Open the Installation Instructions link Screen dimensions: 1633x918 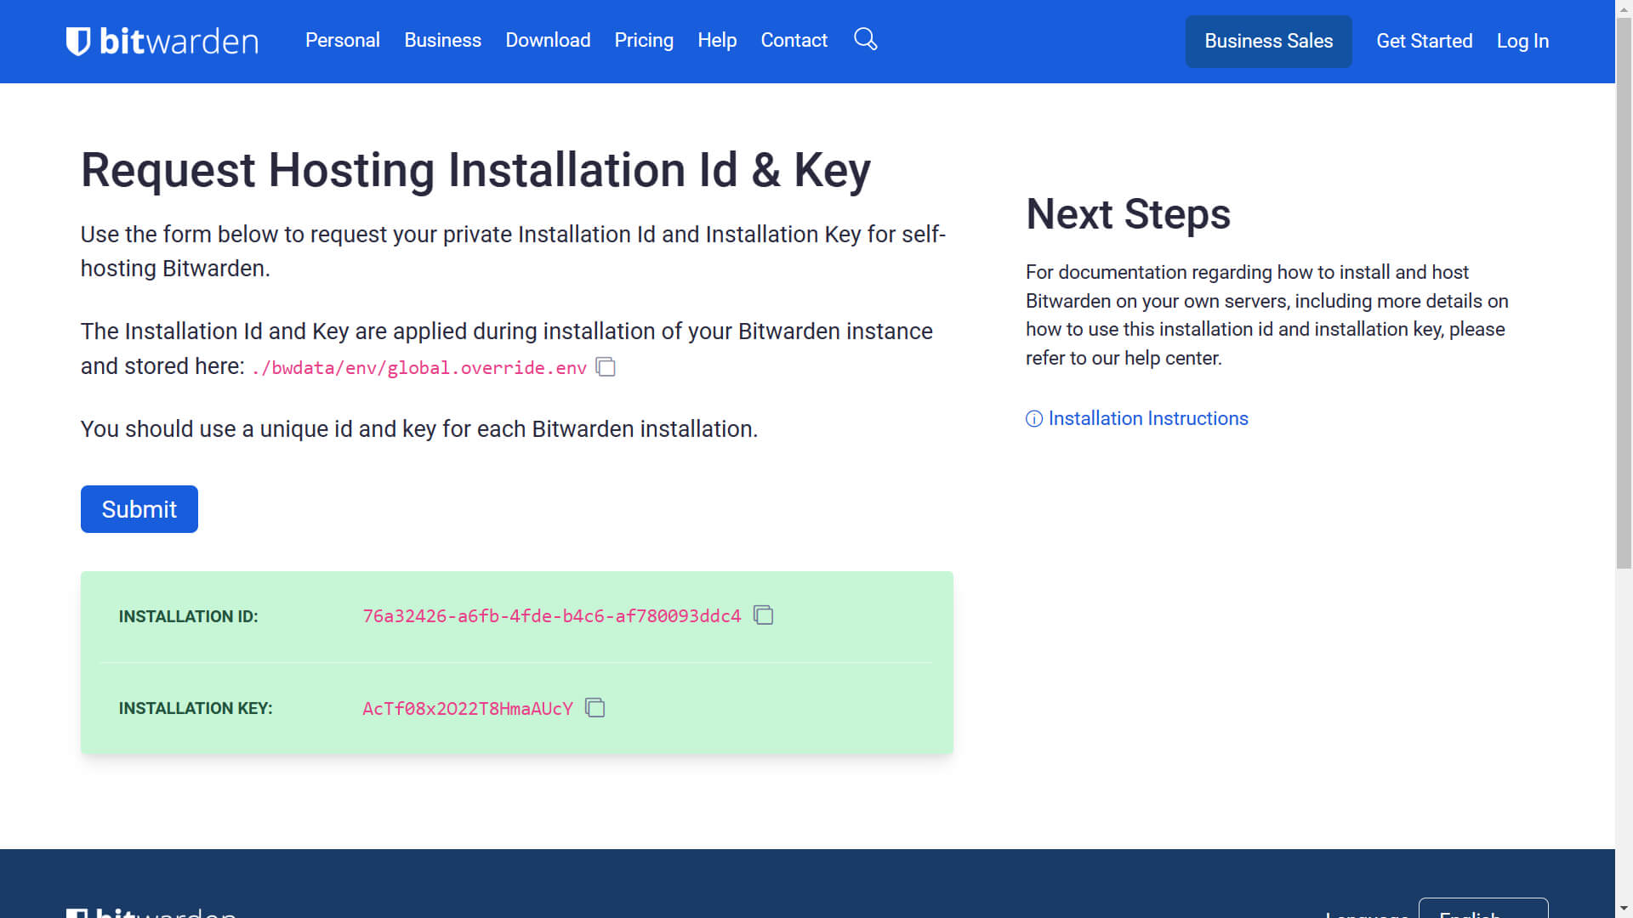click(x=1147, y=418)
